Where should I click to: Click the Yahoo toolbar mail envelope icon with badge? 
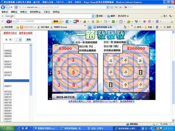(76, 21)
